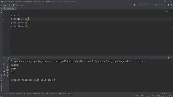Change CRLF line separator in status bar
This screenshot has height=97, width=173.
pos(138,96)
